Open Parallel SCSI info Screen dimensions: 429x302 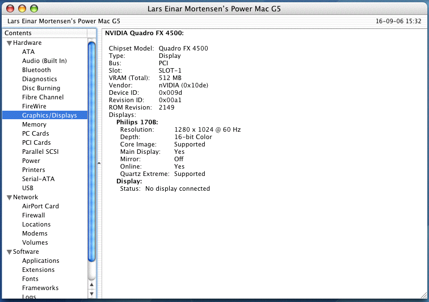pyautogui.click(x=40, y=152)
